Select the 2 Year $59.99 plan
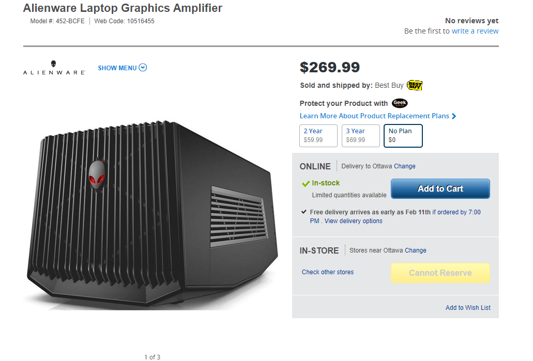 click(x=318, y=135)
